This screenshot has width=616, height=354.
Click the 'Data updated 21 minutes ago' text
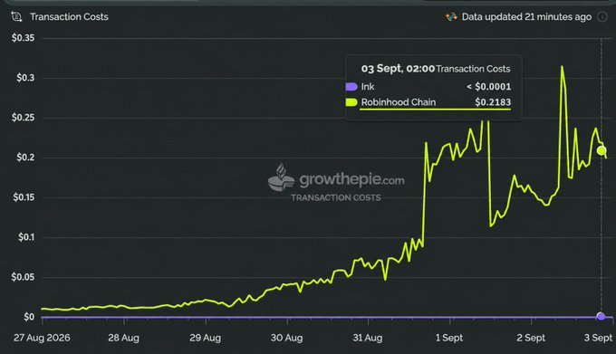click(x=526, y=17)
